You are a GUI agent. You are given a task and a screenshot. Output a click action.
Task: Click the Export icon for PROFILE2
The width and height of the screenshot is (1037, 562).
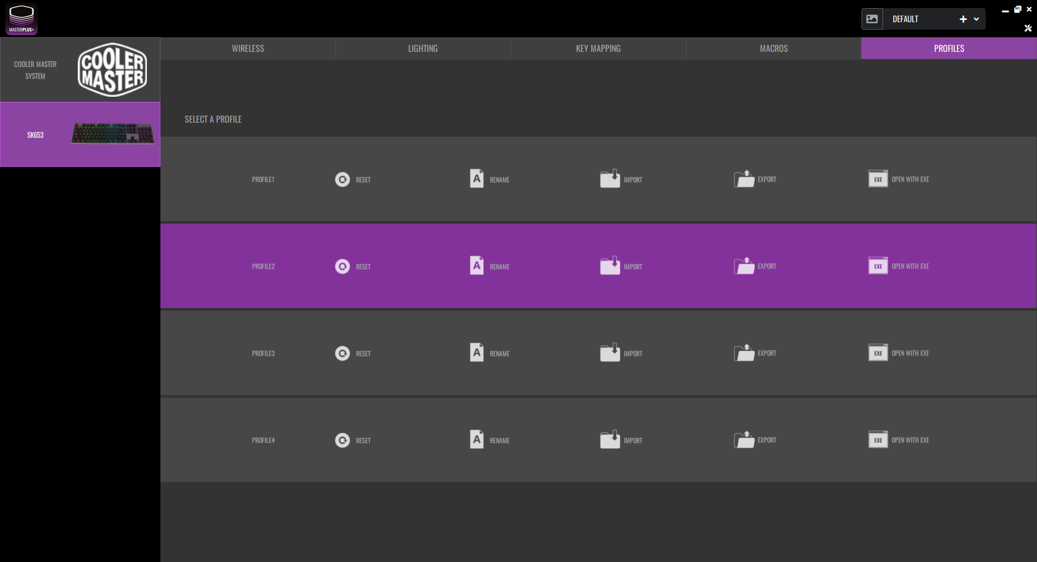(x=744, y=266)
